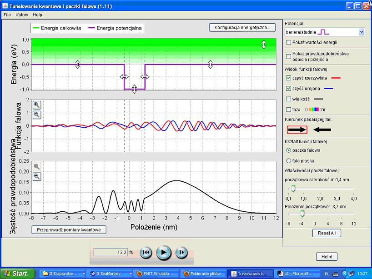Switch to PhET Simulations Firefox taskbar window
The image size is (372, 279).
coord(156,274)
